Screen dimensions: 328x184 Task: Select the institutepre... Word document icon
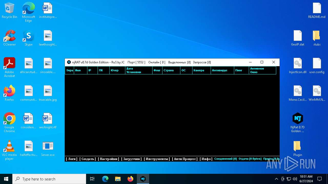click(48, 11)
